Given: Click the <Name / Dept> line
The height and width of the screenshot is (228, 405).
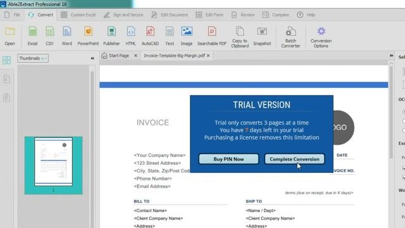Looking at the screenshot, I should tap(261, 210).
